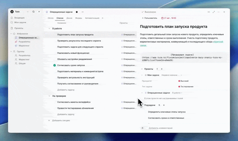Click the Добавить комментарий field
The image size is (238, 141).
pyautogui.click(x=160, y=128)
